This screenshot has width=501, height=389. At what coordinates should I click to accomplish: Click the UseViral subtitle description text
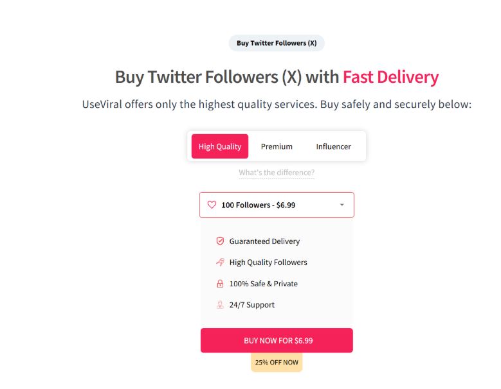click(x=277, y=104)
